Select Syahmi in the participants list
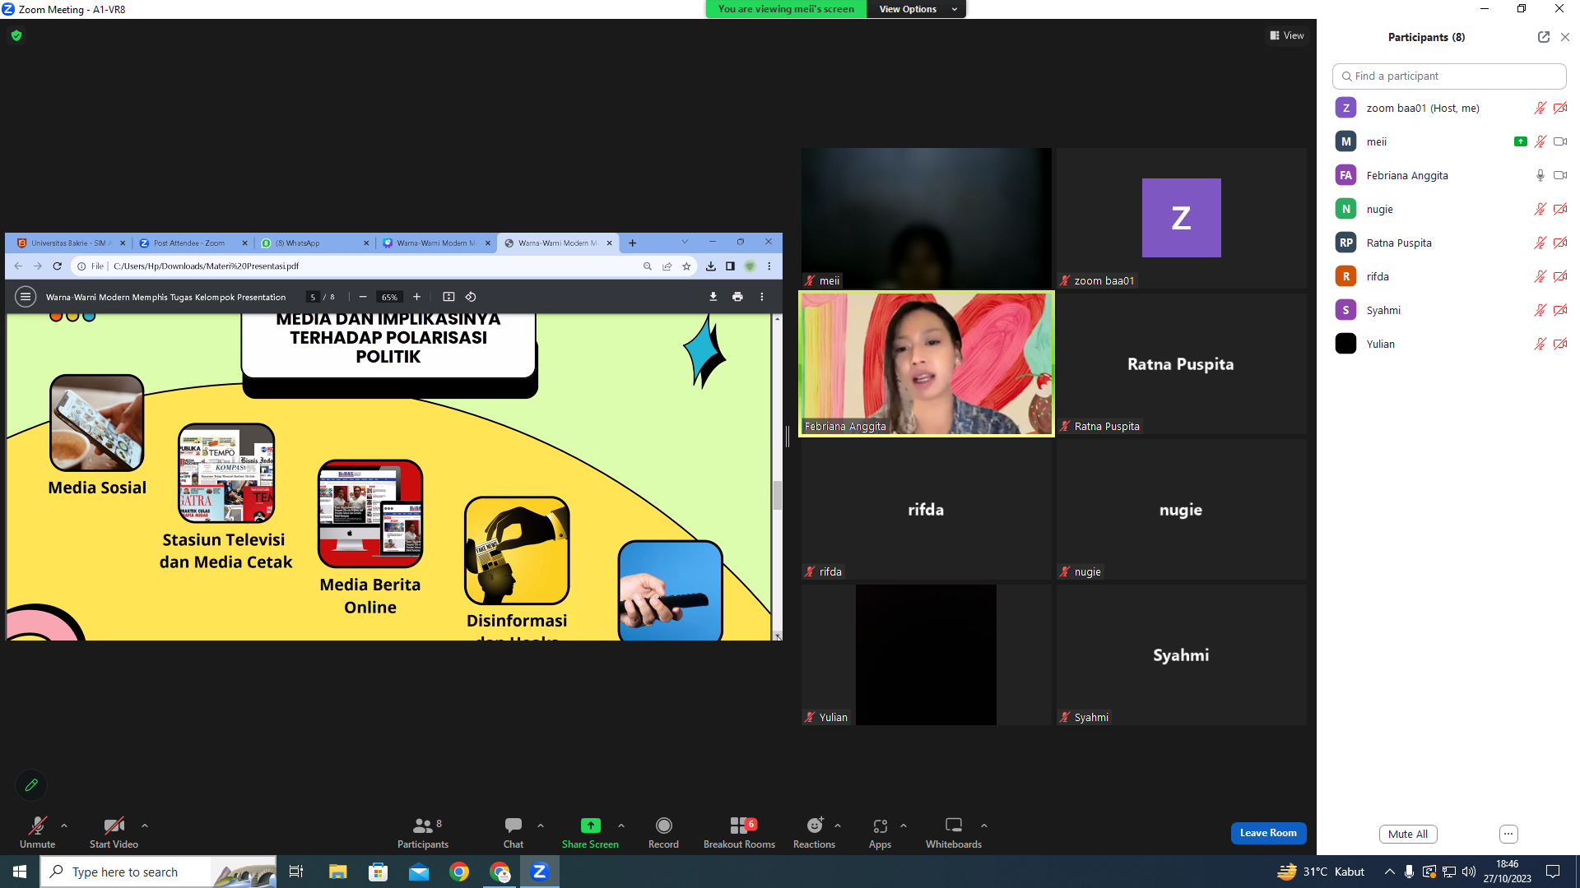Screen dimensions: 1580x888 (1449, 310)
